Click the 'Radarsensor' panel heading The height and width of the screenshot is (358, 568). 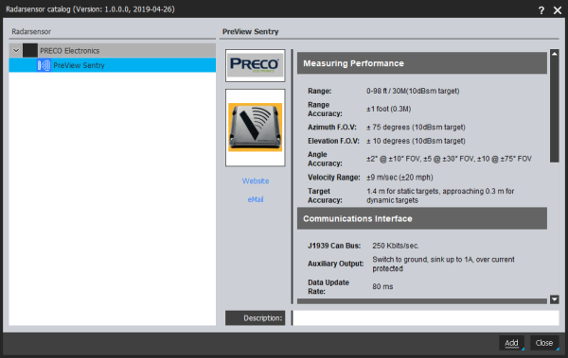[31, 31]
